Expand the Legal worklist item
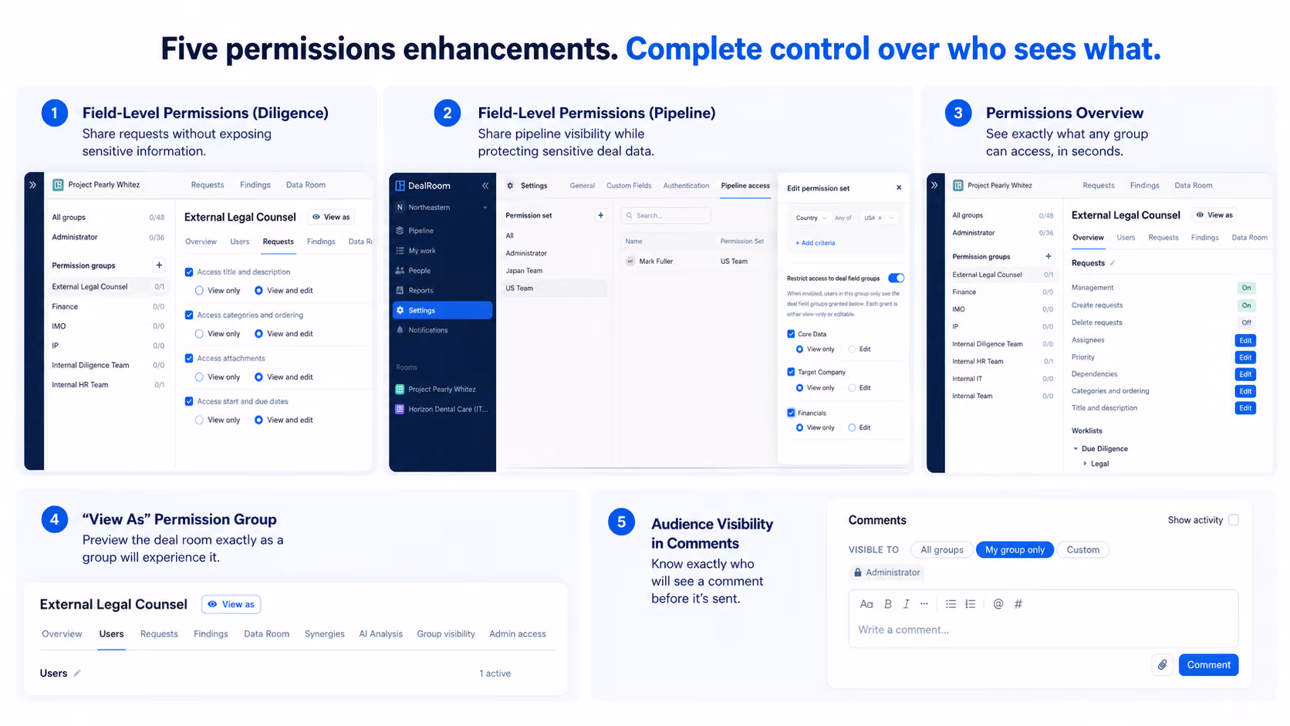Viewport: 1290px width, 726px height. [x=1085, y=464]
